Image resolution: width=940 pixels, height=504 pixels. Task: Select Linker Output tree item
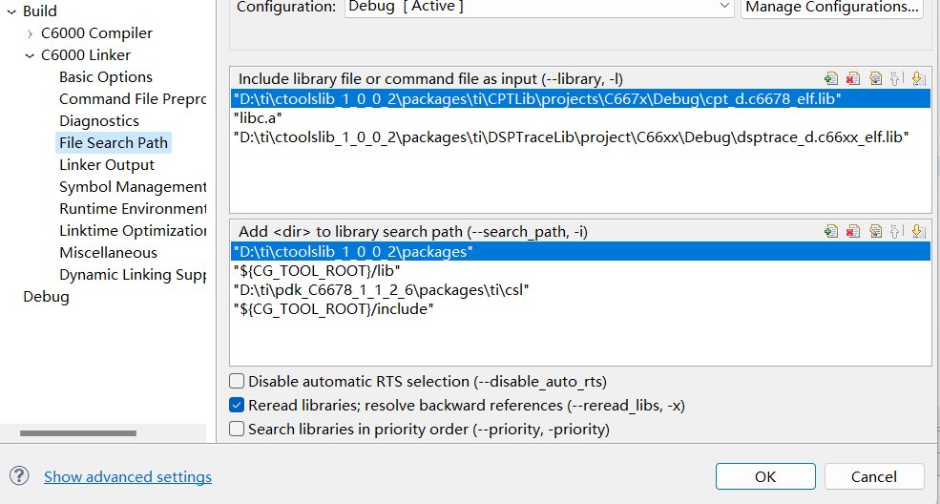[106, 165]
